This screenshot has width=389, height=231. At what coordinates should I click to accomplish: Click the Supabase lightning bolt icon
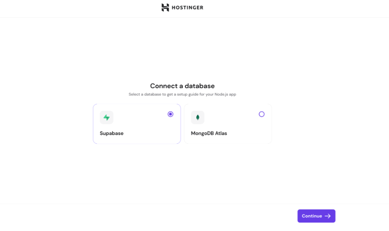[x=107, y=118]
